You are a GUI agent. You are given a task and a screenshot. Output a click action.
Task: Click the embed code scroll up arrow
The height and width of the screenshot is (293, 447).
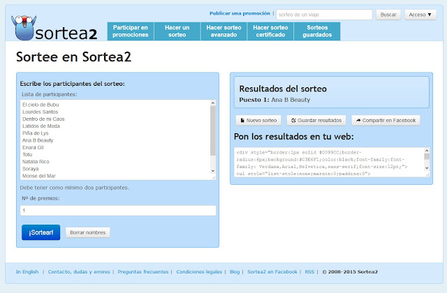(x=427, y=151)
